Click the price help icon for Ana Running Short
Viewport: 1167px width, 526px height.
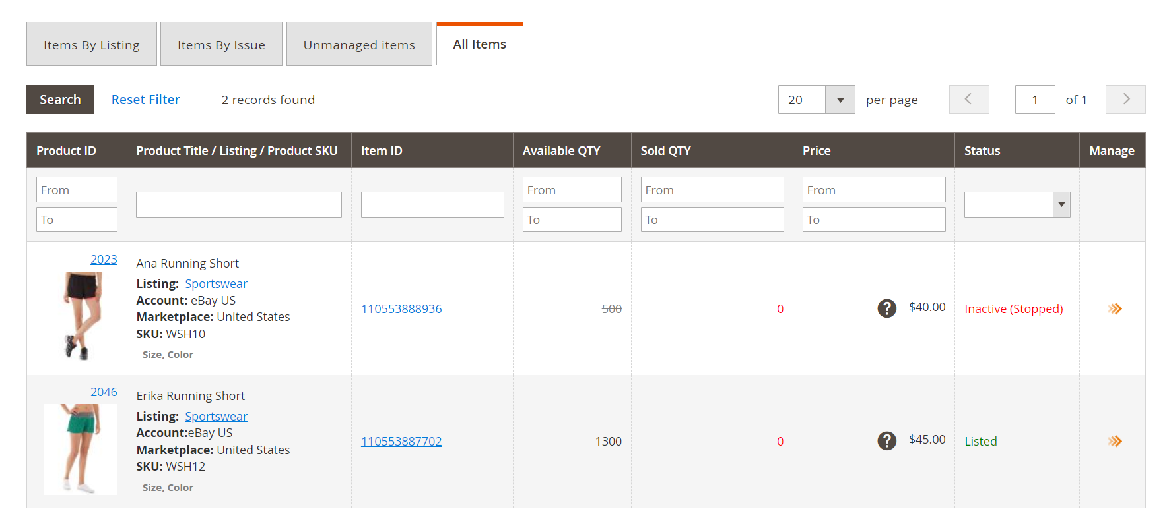pos(886,308)
